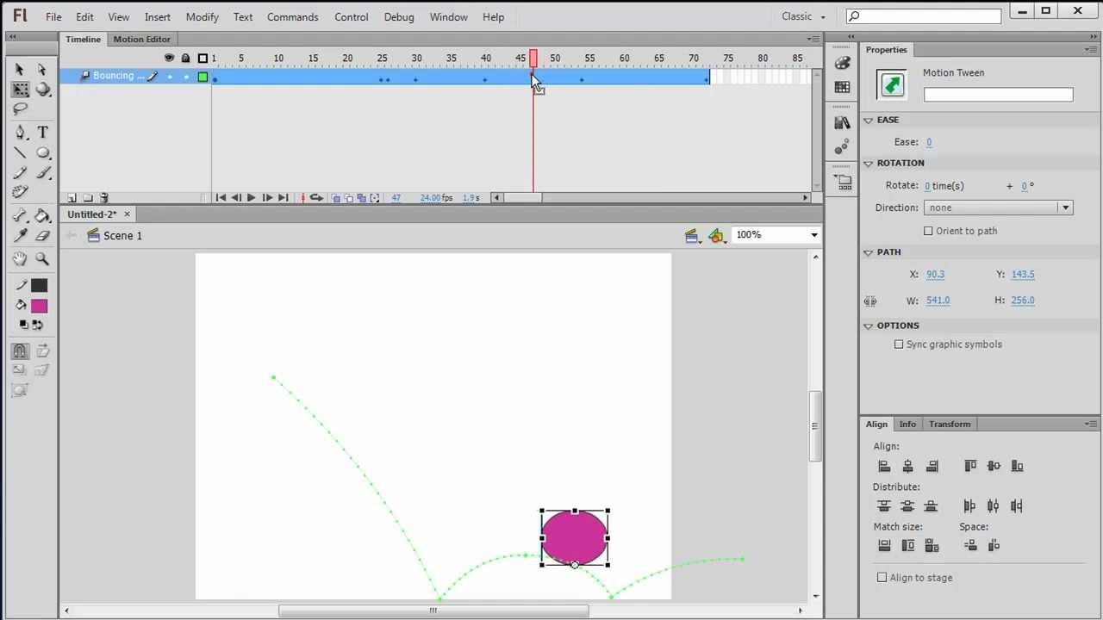The image size is (1103, 620).
Task: Select the Lasso tool
Action: (x=20, y=109)
